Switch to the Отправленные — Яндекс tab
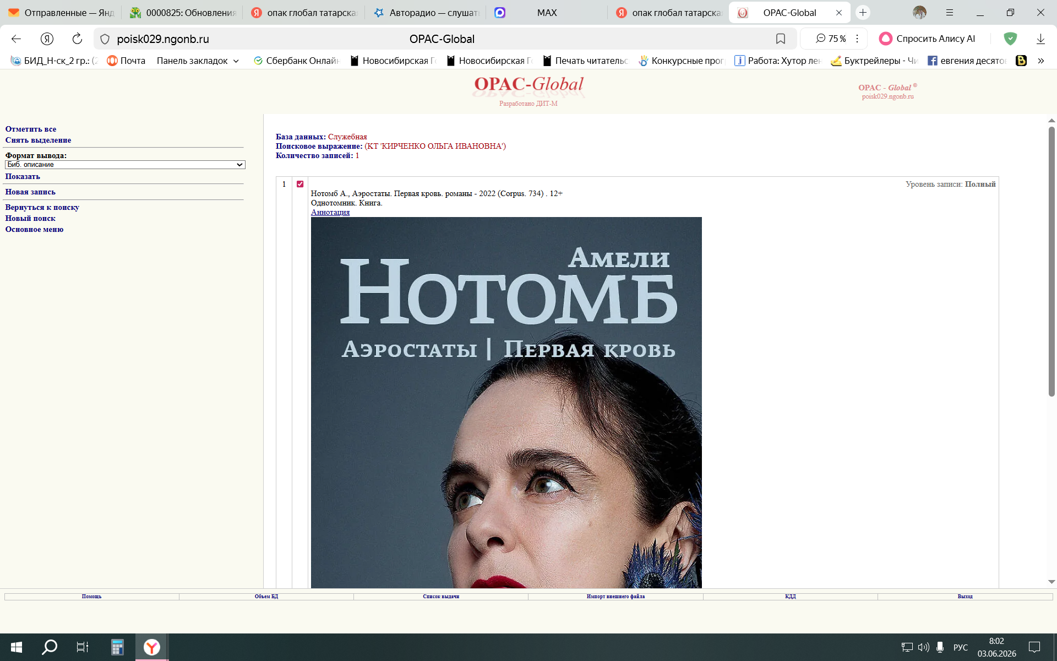 [61, 13]
